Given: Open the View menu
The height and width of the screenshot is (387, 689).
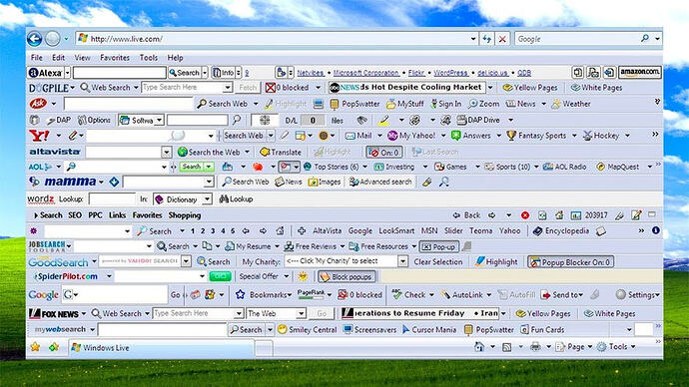Looking at the screenshot, I should click(82, 58).
